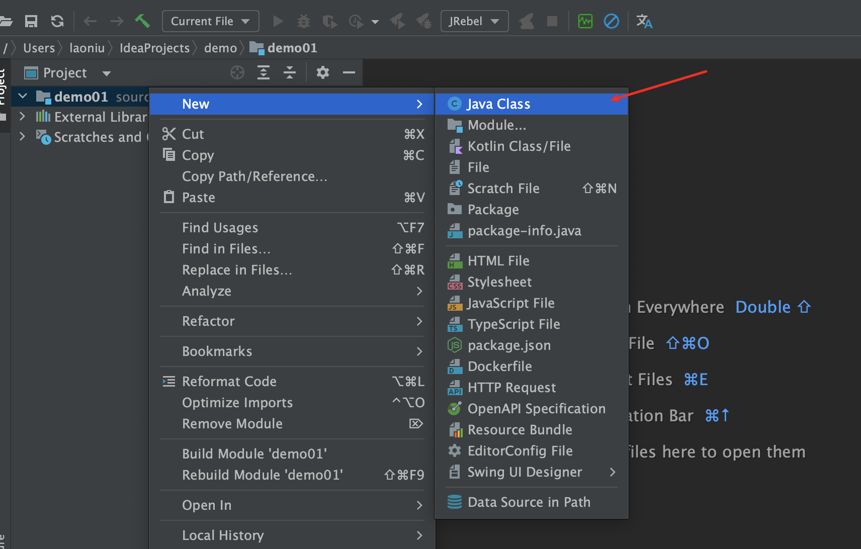The width and height of the screenshot is (861, 549).
Task: Expand the External Libraries tree node
Action: pyautogui.click(x=22, y=117)
